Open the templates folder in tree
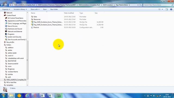The image size is (174, 98). [10, 85]
